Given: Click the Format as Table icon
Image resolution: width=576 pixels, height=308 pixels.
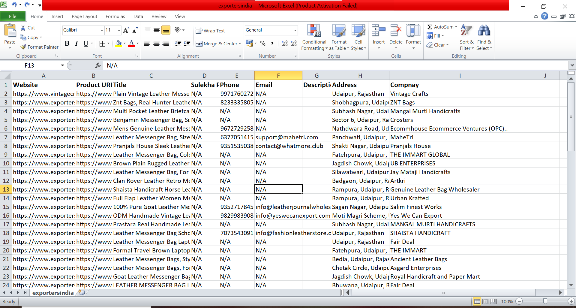Looking at the screenshot, I should click(339, 37).
